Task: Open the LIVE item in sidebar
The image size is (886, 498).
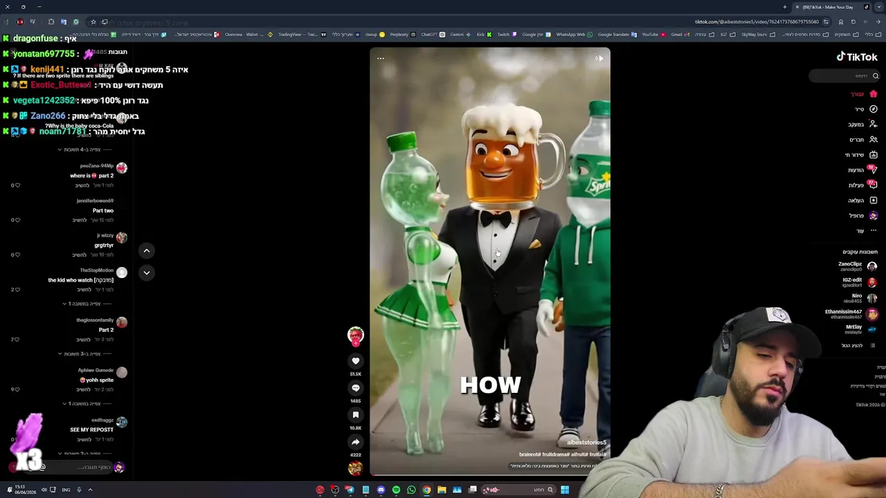Action: [x=861, y=155]
